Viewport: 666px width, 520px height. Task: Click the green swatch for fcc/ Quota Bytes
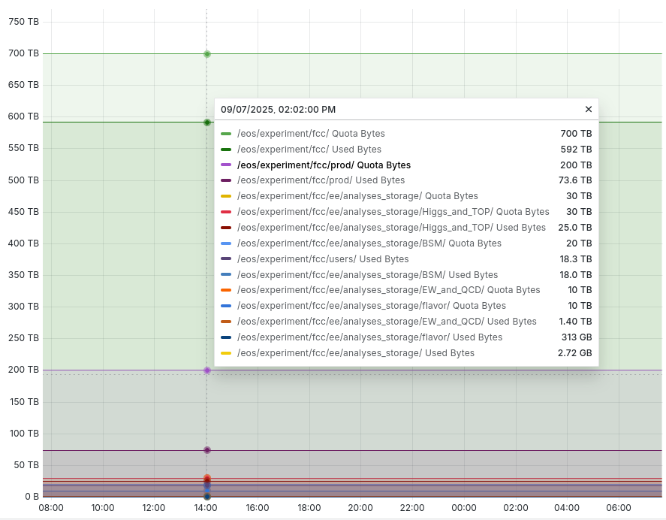[x=226, y=134]
